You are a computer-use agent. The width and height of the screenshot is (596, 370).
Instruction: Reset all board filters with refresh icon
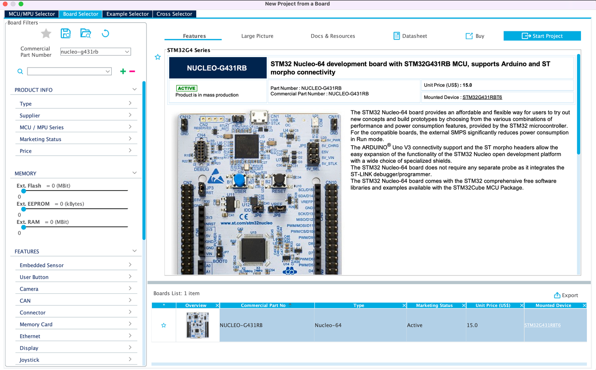point(105,33)
